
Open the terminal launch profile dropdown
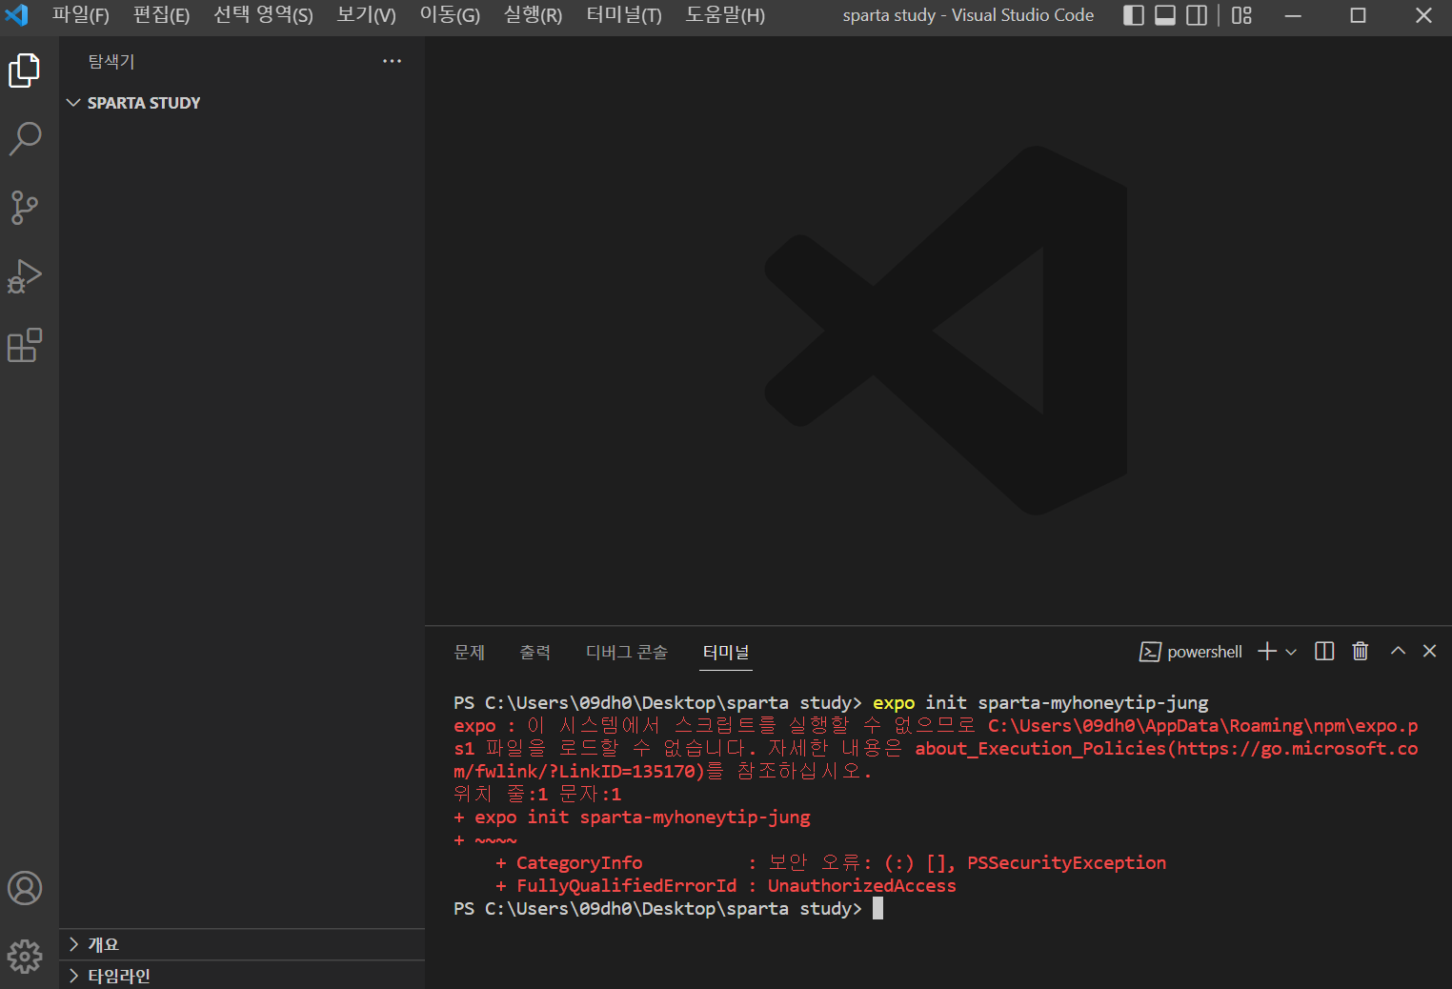pyautogui.click(x=1291, y=652)
